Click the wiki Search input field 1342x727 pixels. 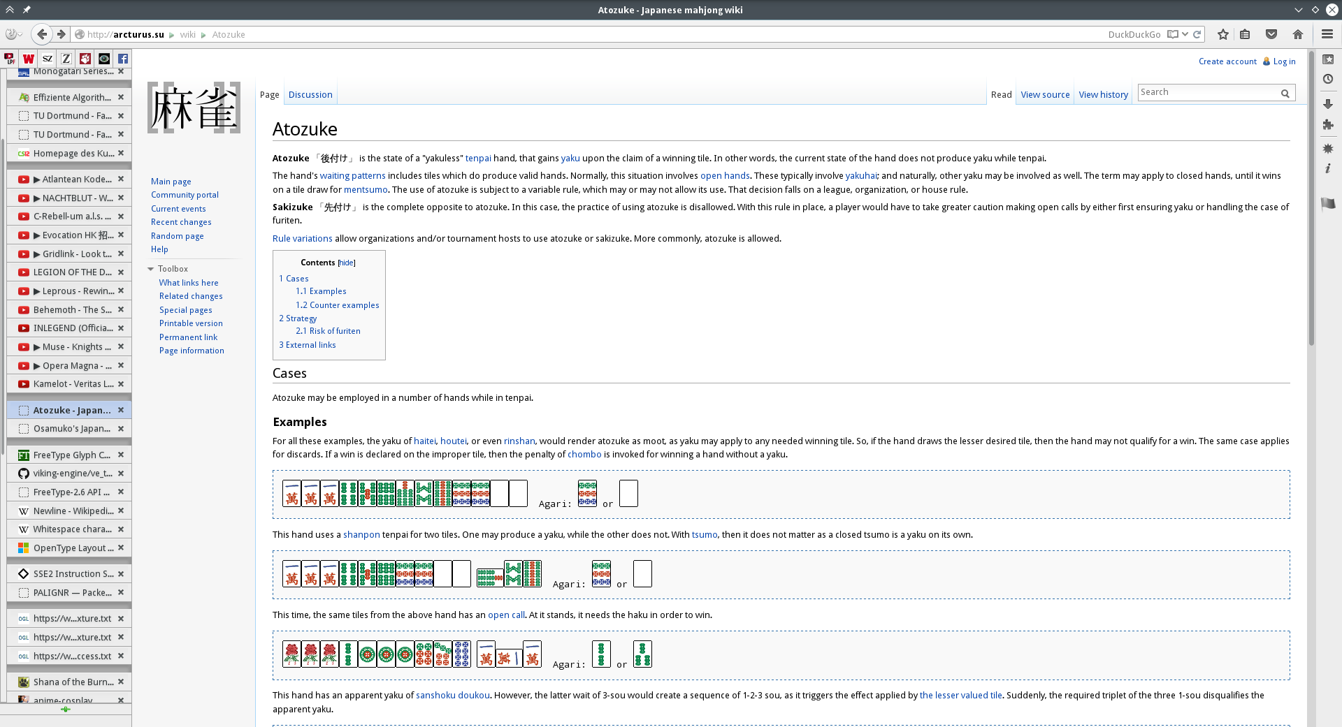[x=1208, y=92]
